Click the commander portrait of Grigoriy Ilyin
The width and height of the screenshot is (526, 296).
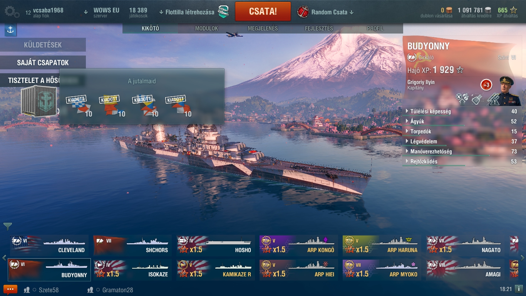[509, 91]
